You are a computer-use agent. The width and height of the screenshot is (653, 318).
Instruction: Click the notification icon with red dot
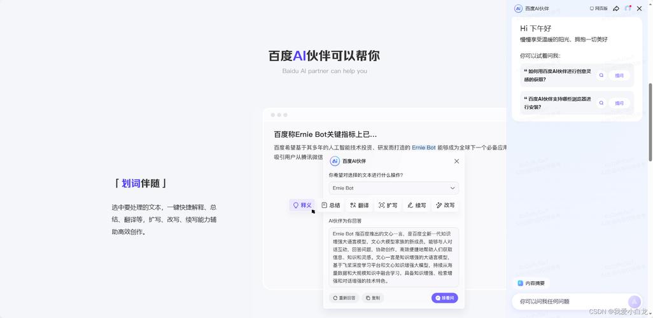(x=628, y=8)
